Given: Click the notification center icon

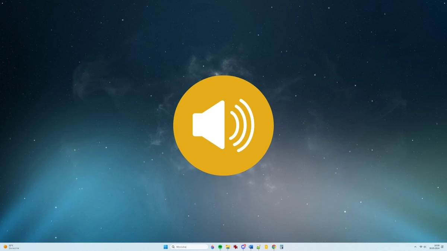Looking at the screenshot, I should (x=443, y=247).
